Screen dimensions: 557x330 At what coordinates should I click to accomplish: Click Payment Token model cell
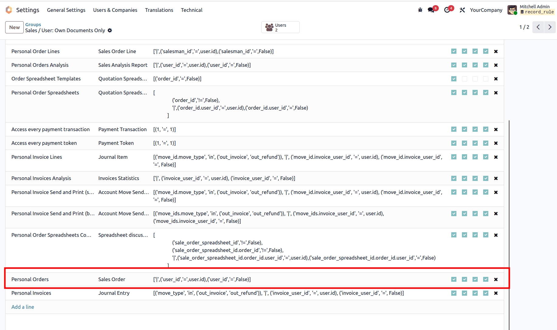point(116,143)
